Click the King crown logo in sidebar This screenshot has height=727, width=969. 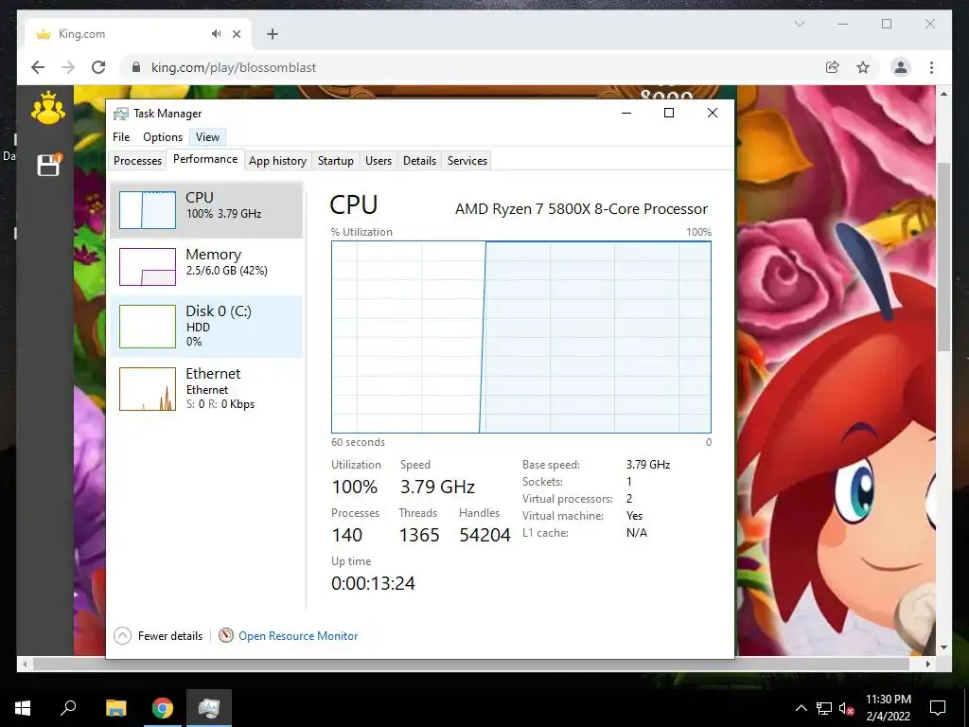[48, 109]
